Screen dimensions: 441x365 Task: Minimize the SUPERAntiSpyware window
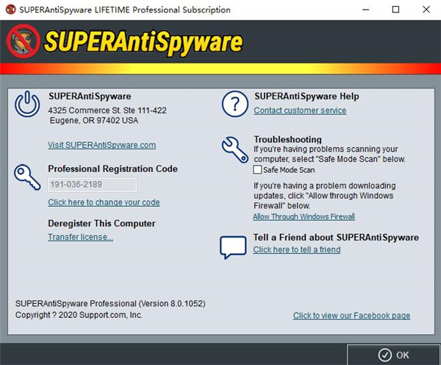[x=365, y=10]
